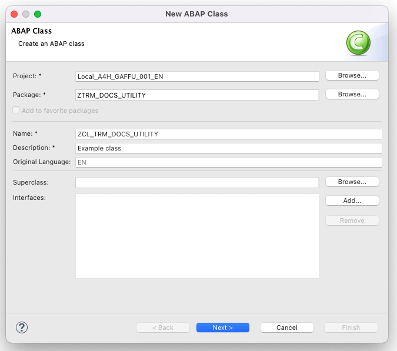Click into the Name field
Viewport: 397px width, 351px height.
[229, 134]
